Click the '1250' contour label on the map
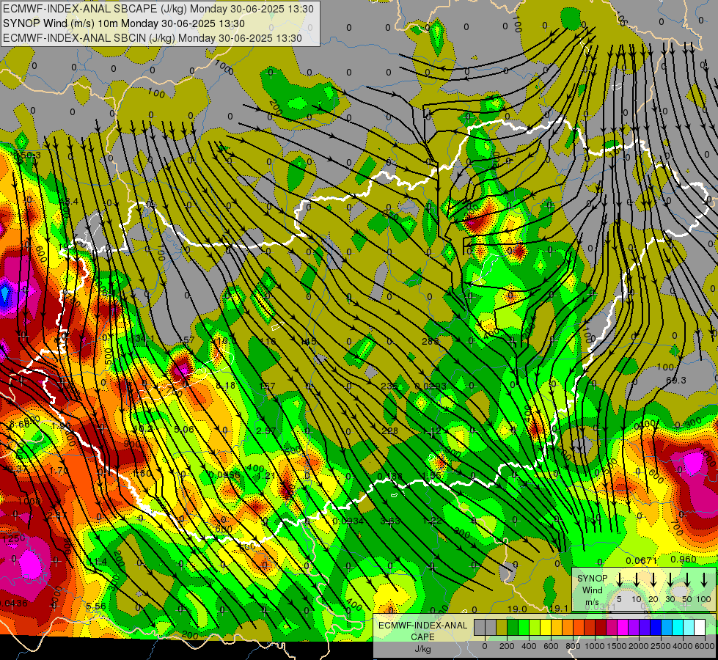718x660 pixels. (x=14, y=538)
